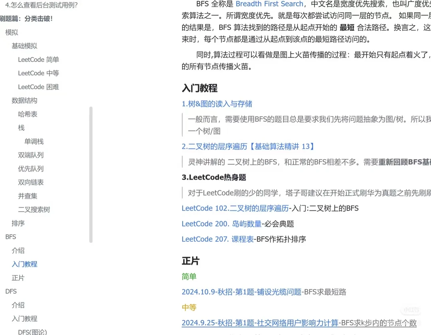Click the text -BFS作拓扑排序
Viewport: 431px width, 335px height.
click(279, 239)
